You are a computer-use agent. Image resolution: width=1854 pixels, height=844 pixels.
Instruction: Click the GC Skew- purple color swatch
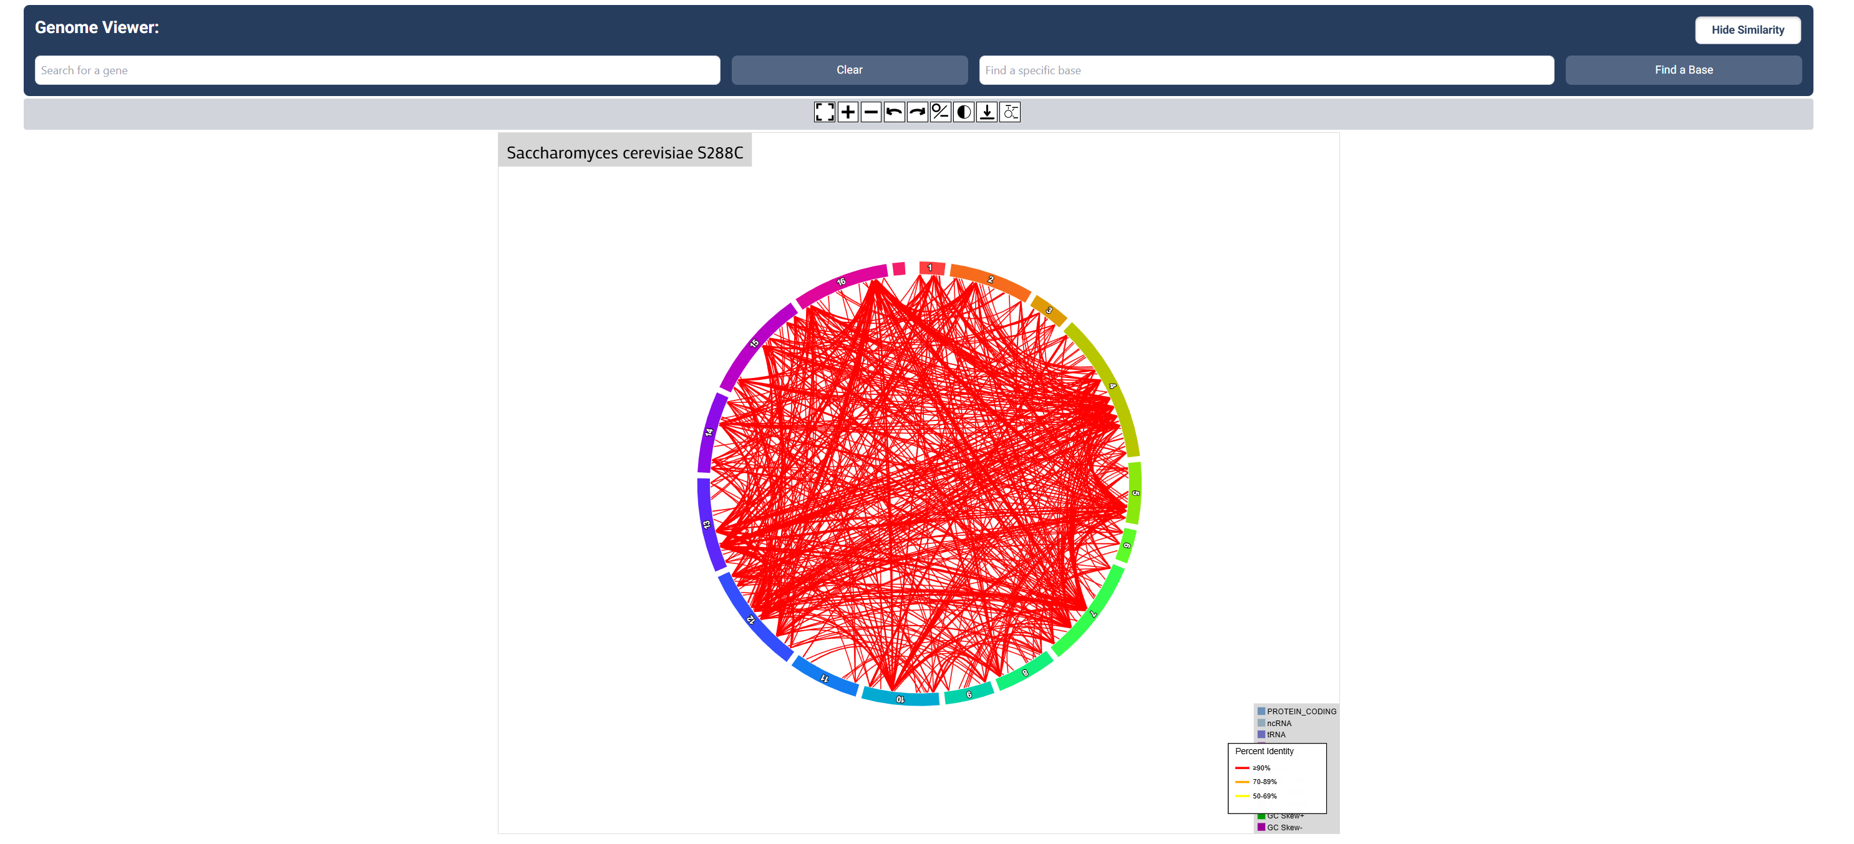pyautogui.click(x=1261, y=827)
